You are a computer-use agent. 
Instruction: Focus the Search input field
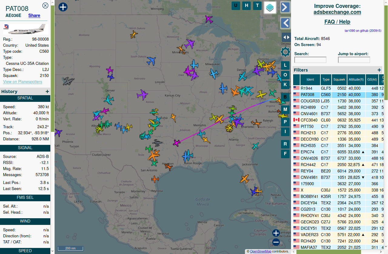point(310,60)
